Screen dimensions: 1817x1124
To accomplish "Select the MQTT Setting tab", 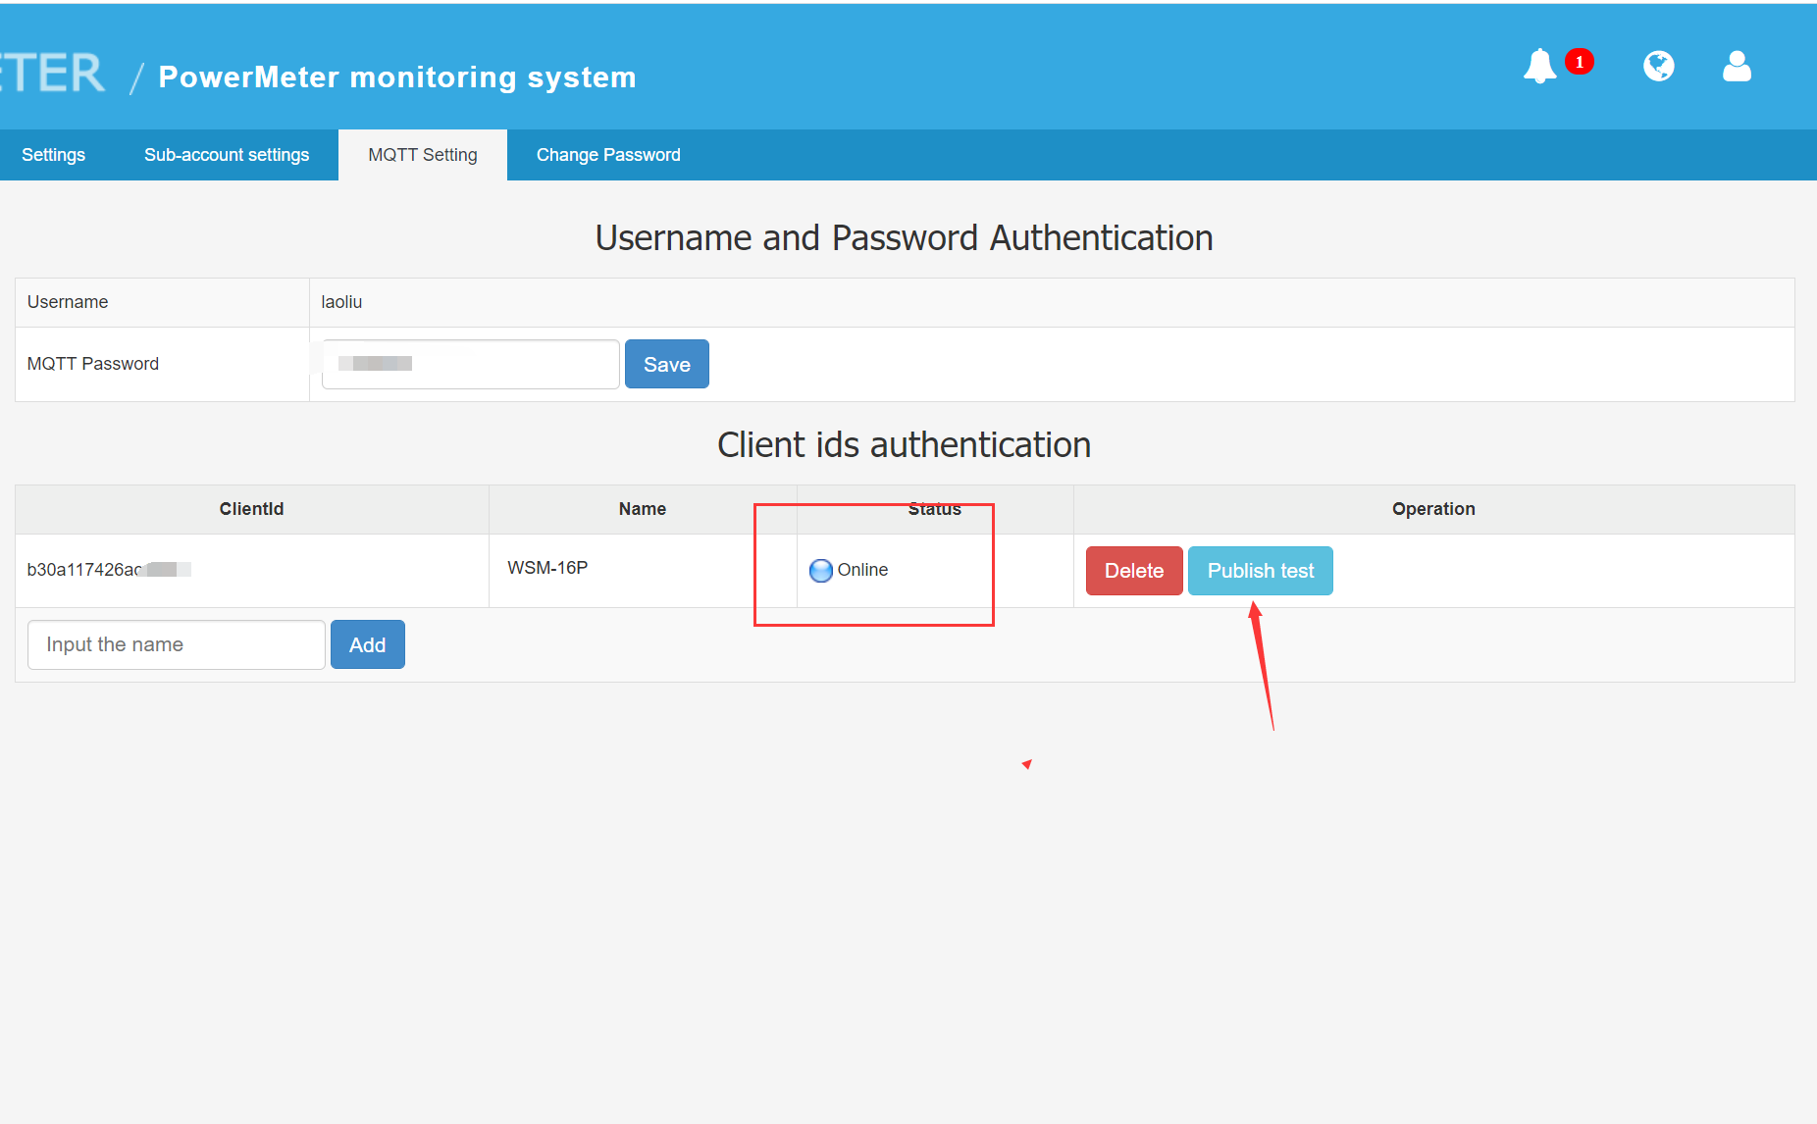I will (422, 155).
